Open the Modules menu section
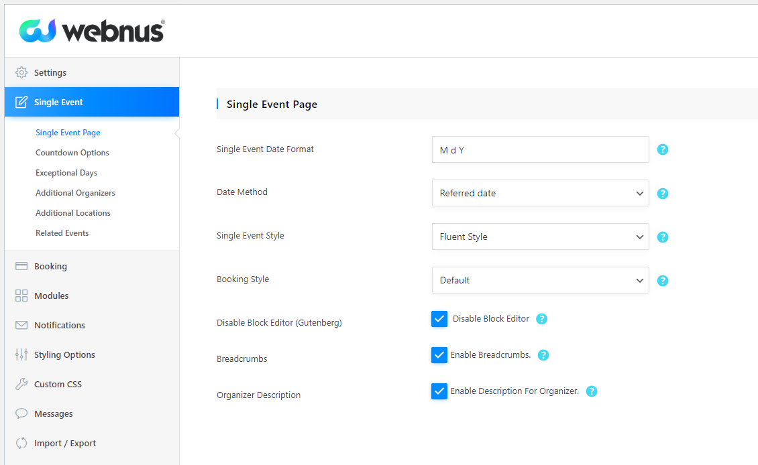 [92, 295]
